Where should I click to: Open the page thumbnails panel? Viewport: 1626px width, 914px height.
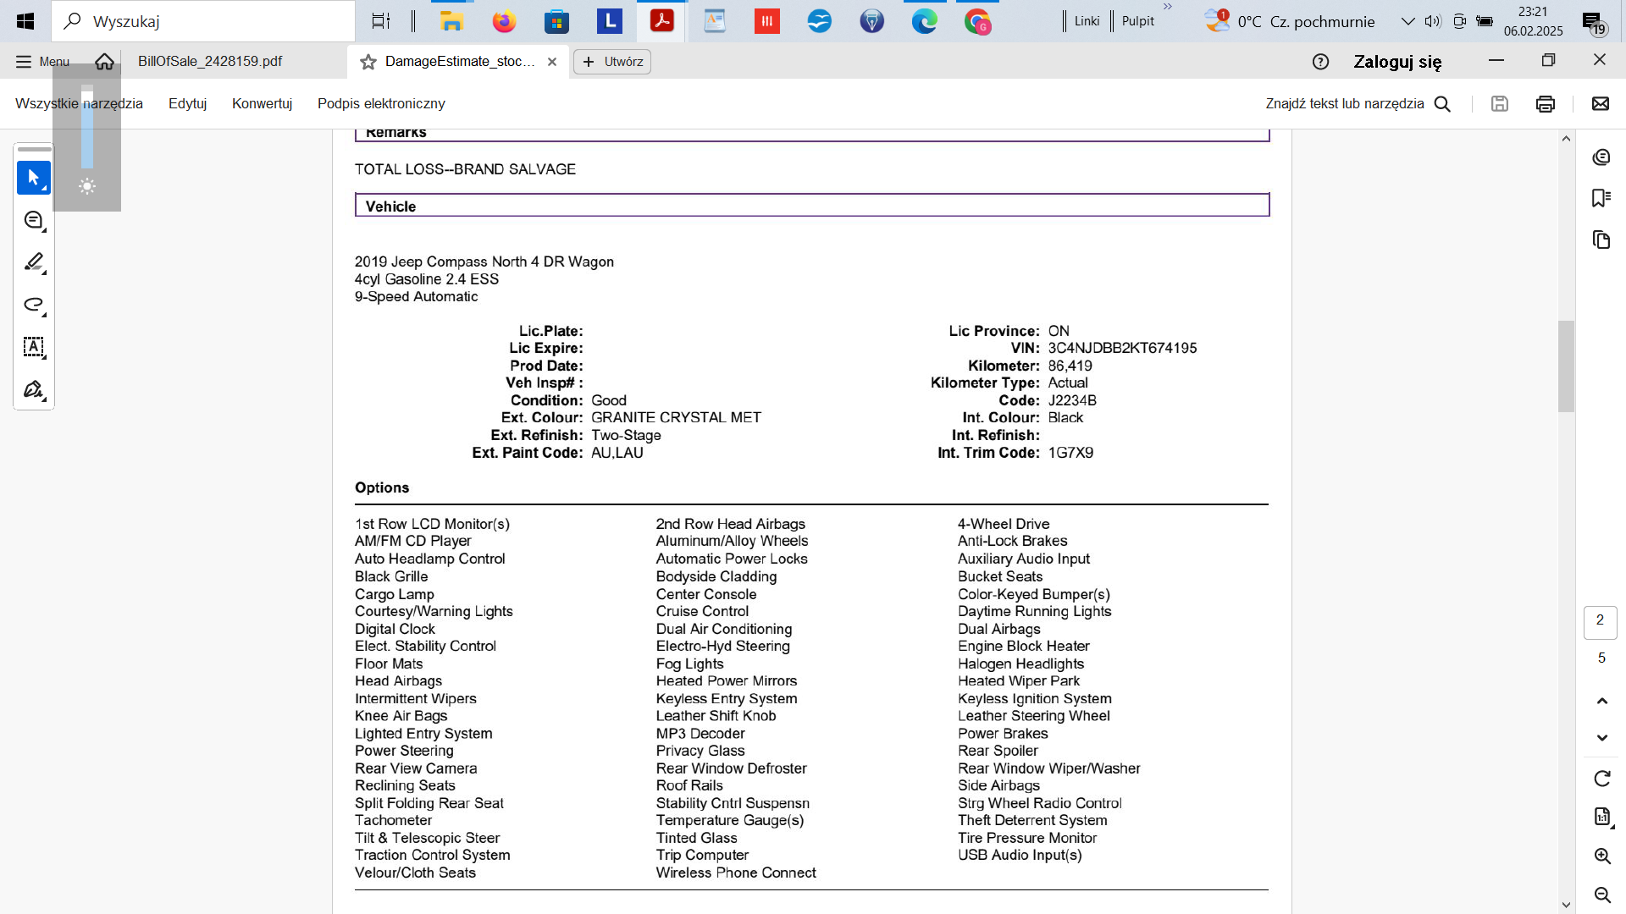[x=1601, y=240]
